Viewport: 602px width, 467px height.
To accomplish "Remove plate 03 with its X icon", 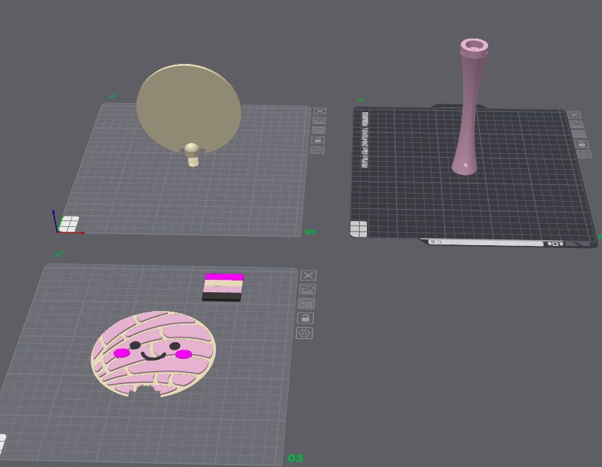I will point(308,275).
